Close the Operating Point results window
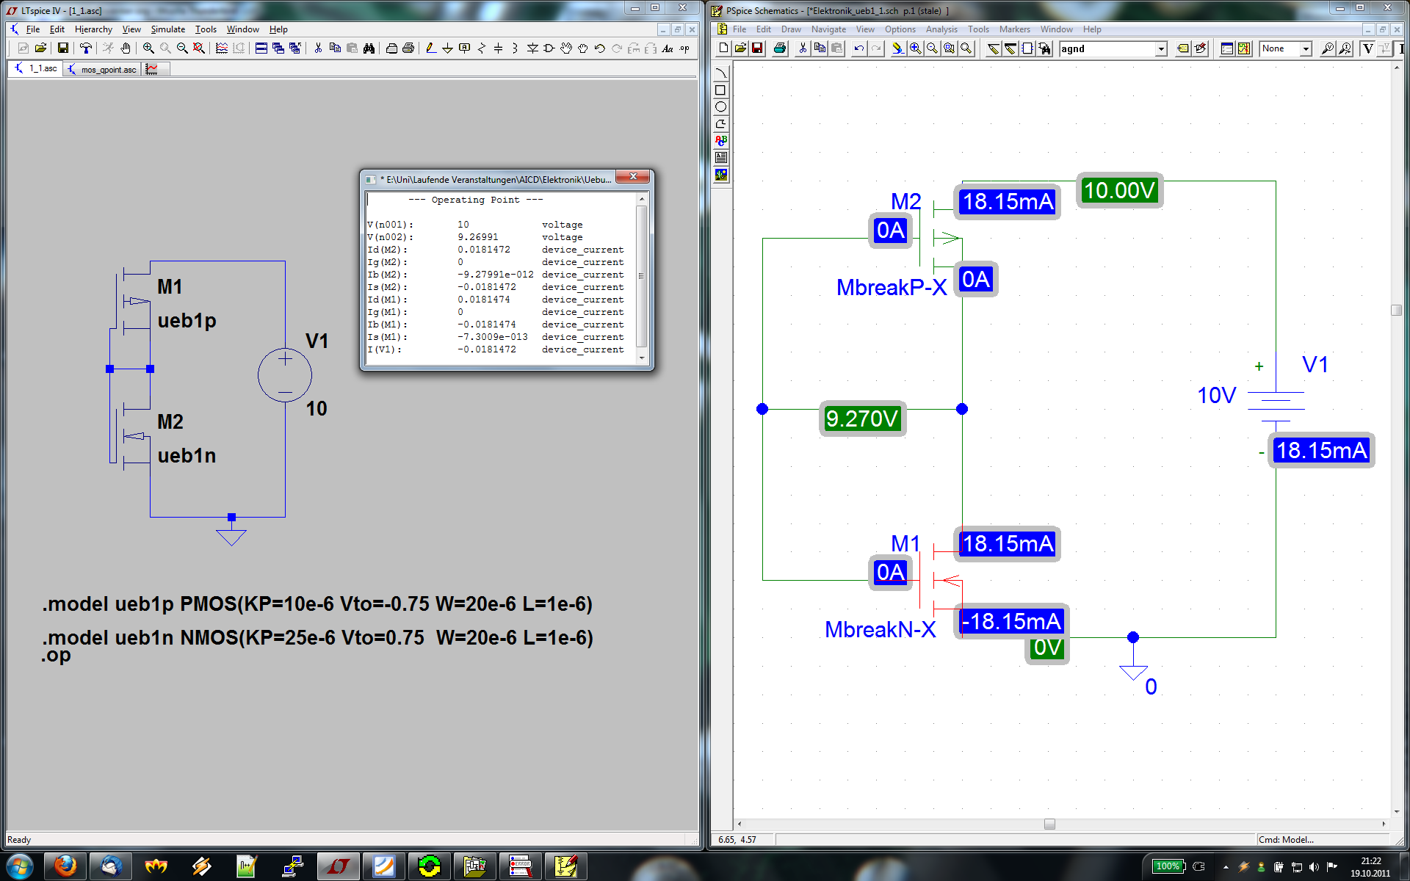The image size is (1410, 881). coord(633,177)
